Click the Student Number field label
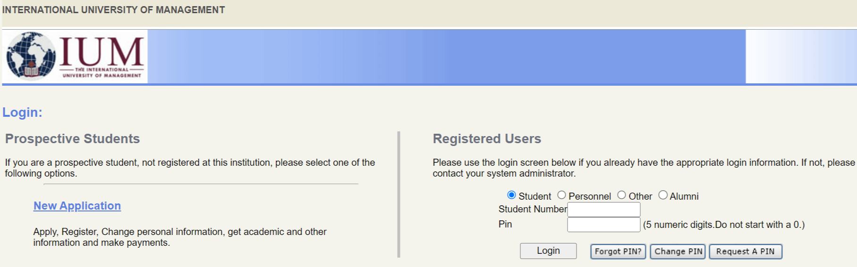The image size is (857, 267). point(532,209)
